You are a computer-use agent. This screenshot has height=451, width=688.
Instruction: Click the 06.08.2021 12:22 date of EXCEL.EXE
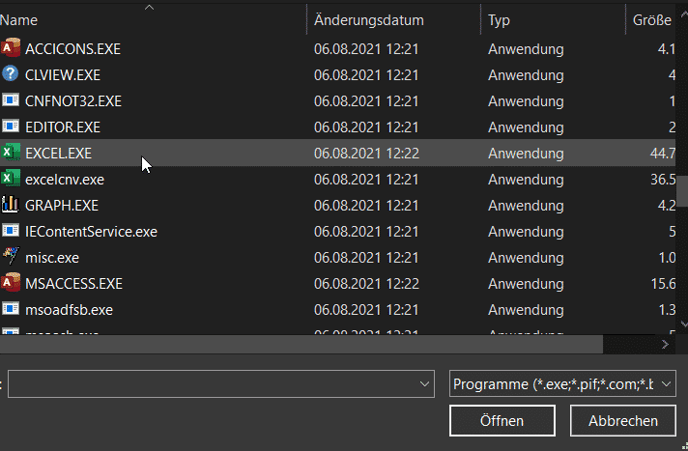point(366,154)
